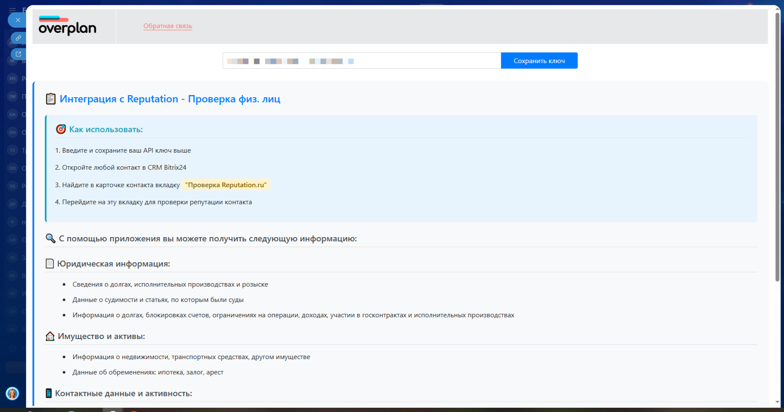The height and width of the screenshot is (412, 784).
Task: Click the phone icon beside Контактные данные
Action: (49, 393)
